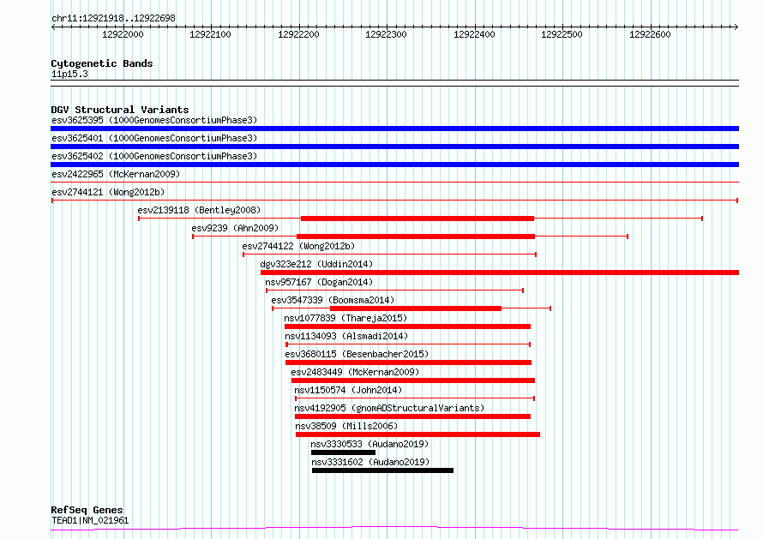763x539 pixels.
Task: Click ruler position 12922200
Action: pyautogui.click(x=299, y=34)
